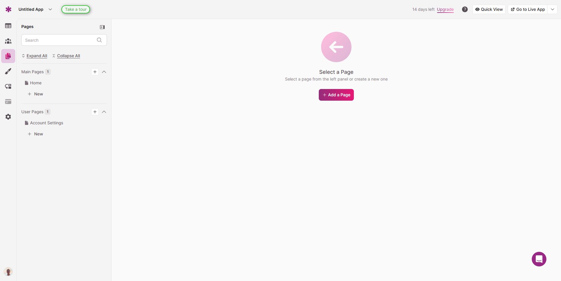Open the Settings gear icon

click(8, 117)
